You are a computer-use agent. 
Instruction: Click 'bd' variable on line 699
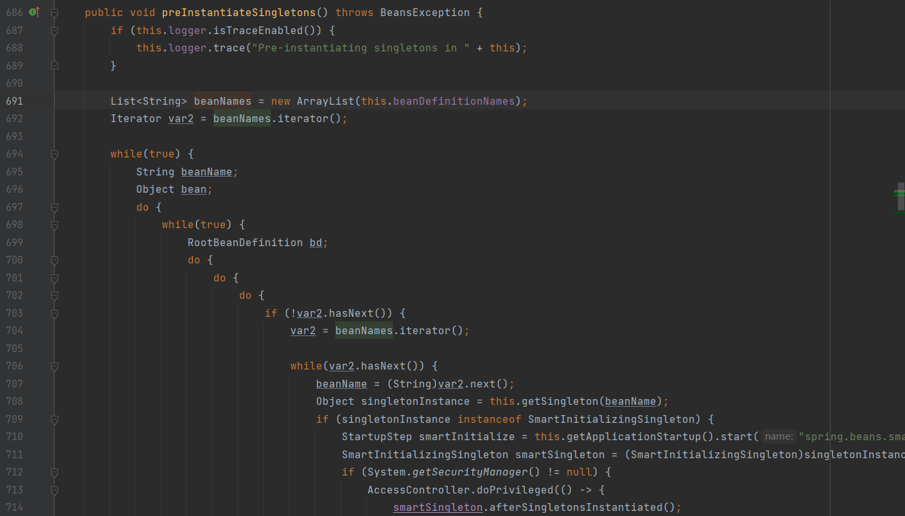coord(316,242)
